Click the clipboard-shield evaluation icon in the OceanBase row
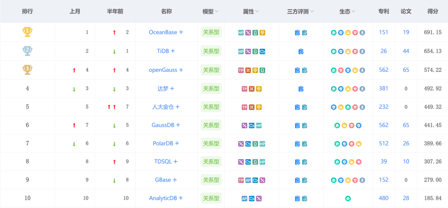The width and height of the screenshot is (448, 208). pyautogui.click(x=304, y=33)
